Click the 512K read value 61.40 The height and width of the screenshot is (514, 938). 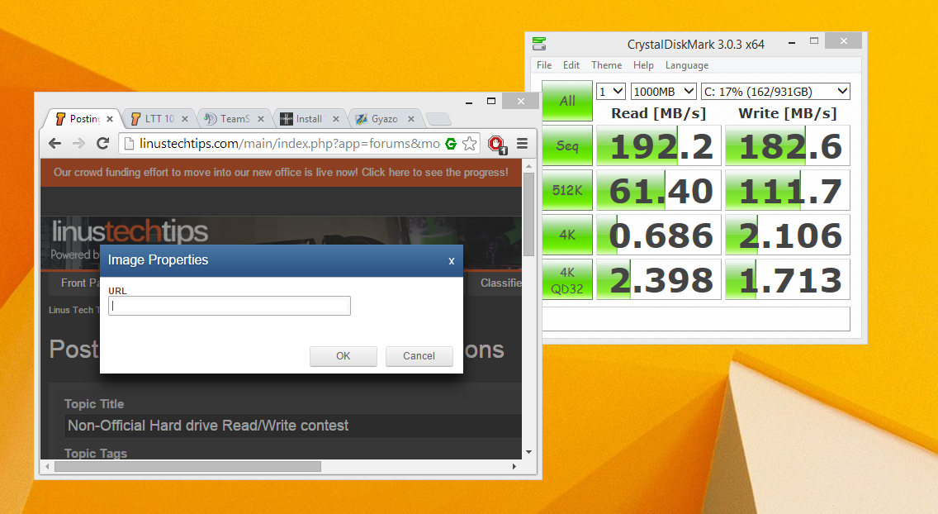click(x=659, y=190)
